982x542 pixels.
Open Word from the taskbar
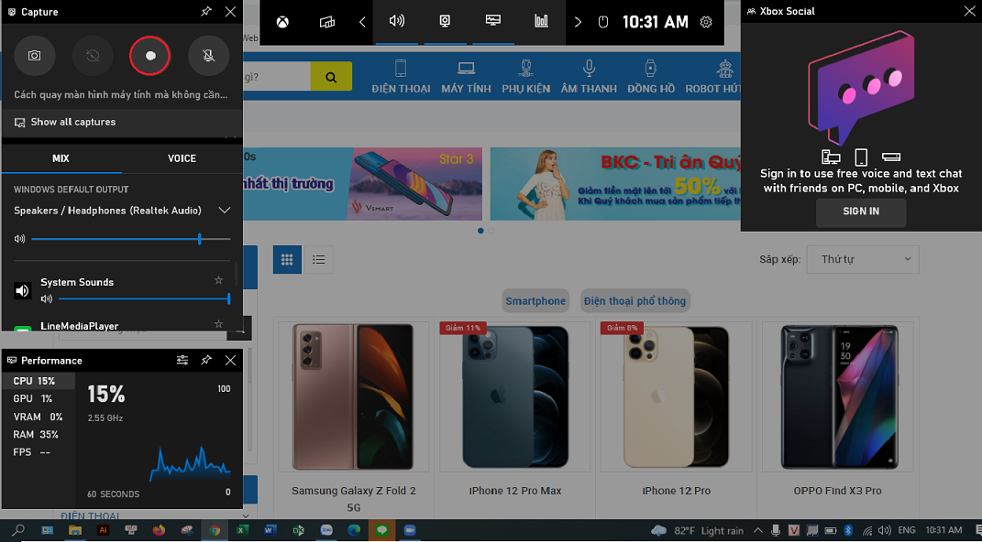(x=270, y=530)
